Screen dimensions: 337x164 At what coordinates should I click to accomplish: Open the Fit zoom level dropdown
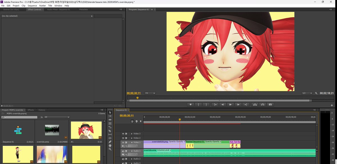150,93
